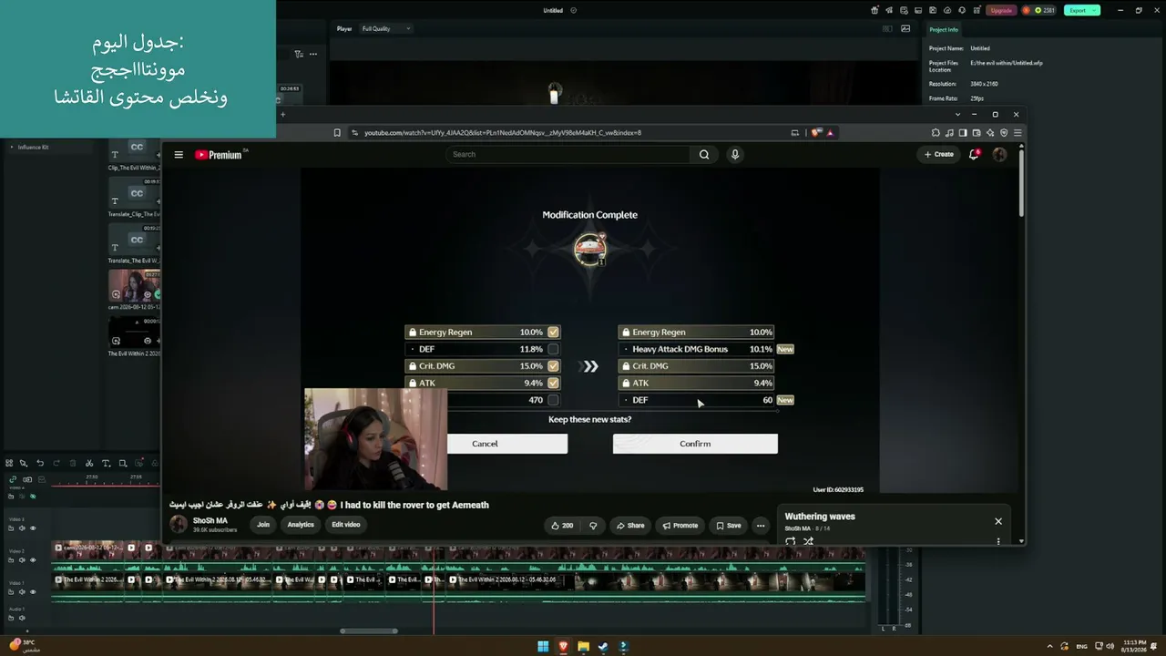Open the gift icon in the editor title bar

click(x=874, y=11)
